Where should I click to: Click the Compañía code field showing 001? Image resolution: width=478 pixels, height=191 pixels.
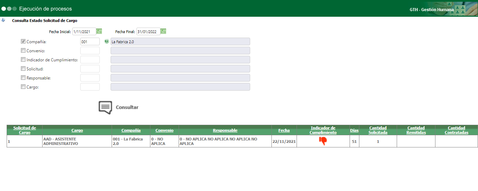pos(90,41)
